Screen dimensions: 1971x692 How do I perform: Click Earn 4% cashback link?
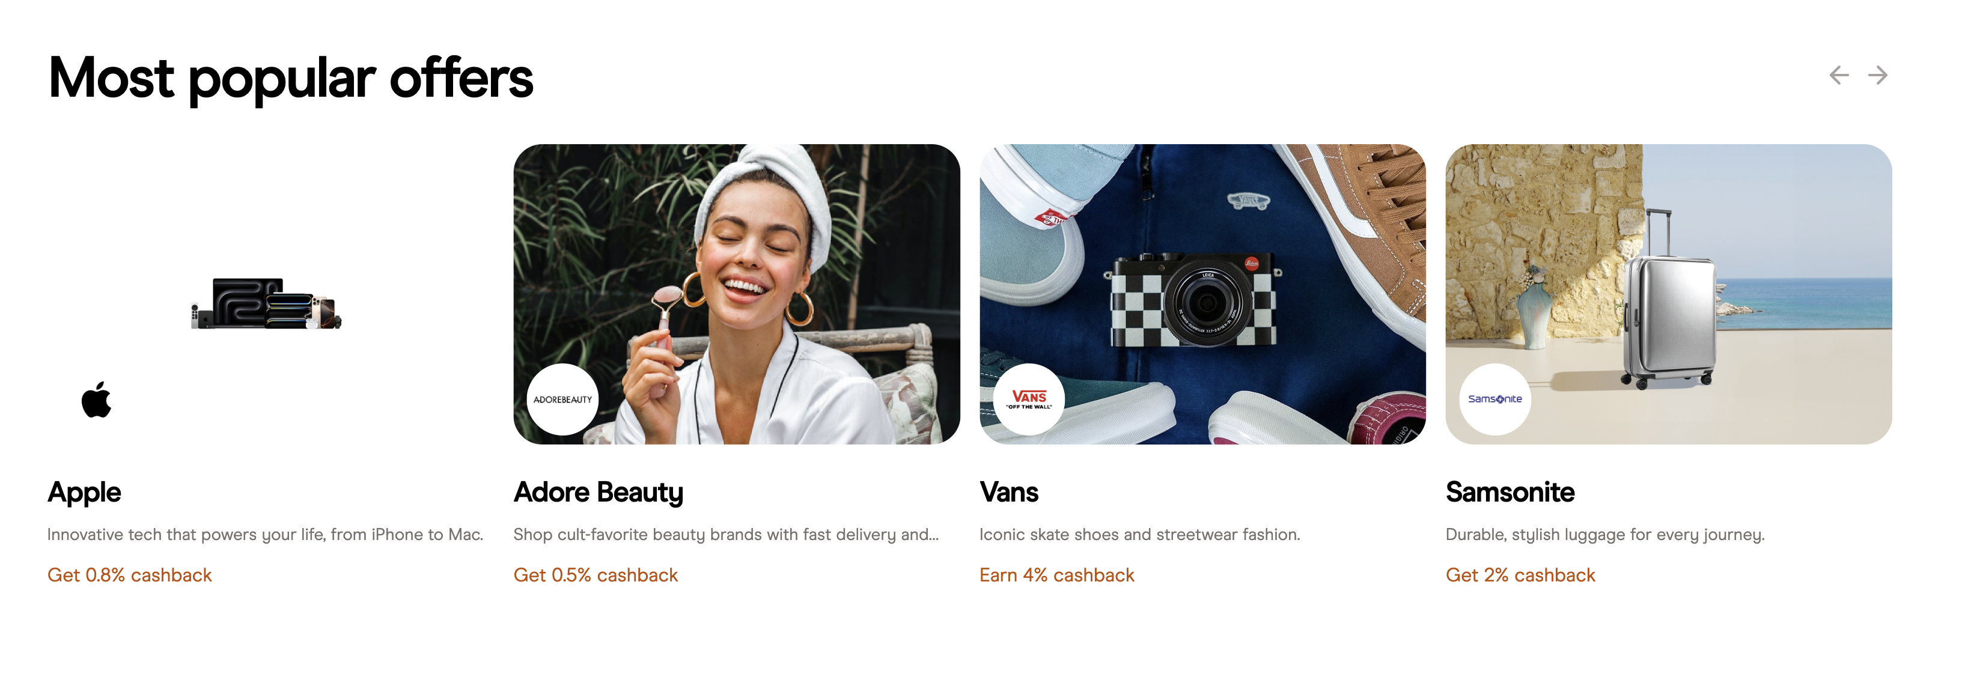coord(1056,575)
